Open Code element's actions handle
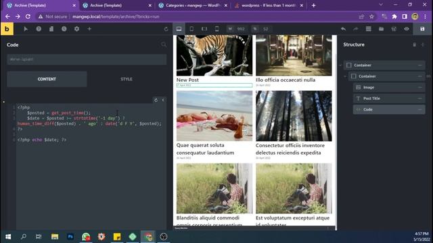Viewport: 433px width, 243px height. click(420, 109)
